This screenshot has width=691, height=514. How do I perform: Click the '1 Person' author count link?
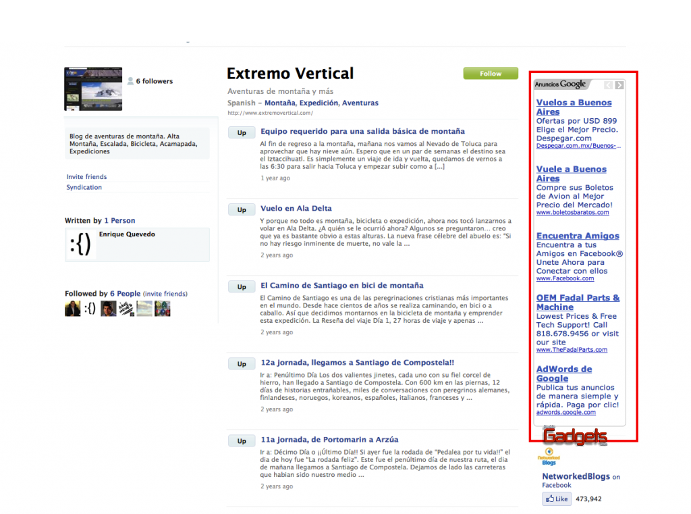[119, 221]
